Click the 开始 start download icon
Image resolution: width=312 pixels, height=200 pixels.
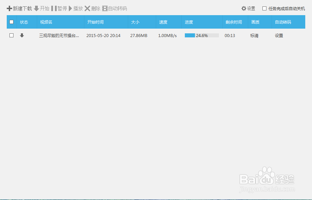pyautogui.click(x=37, y=8)
